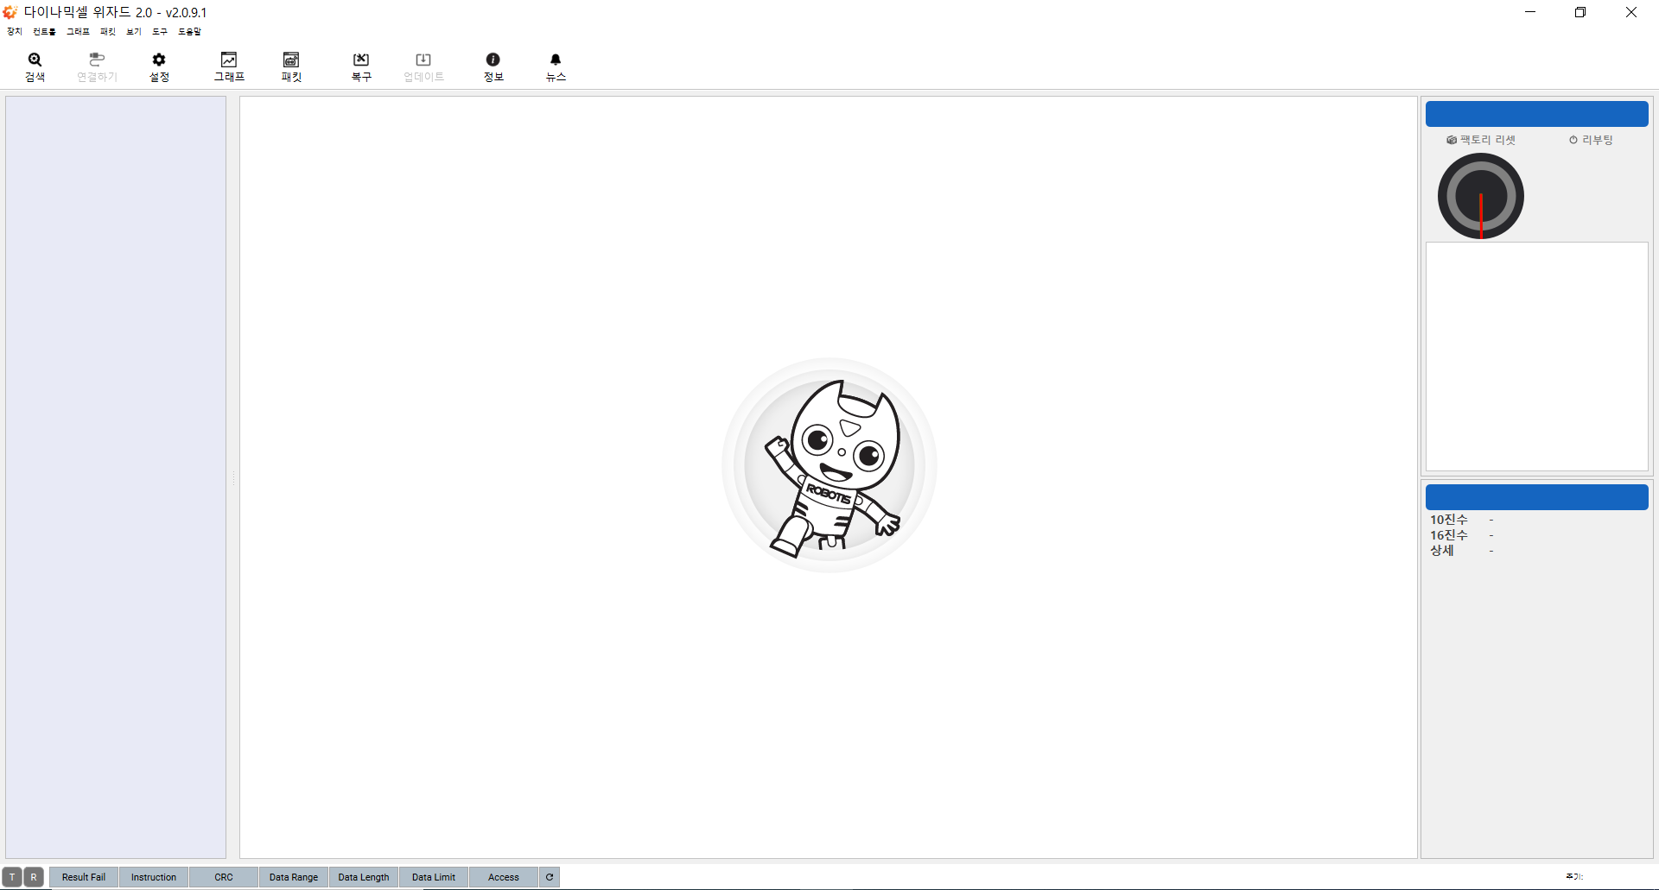Screen dimensions: 1659x890
Task: Click the circular position dial
Action: point(1481,196)
